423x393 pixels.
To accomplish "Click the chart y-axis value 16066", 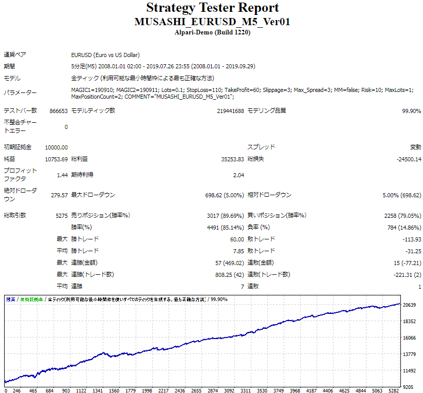I will coord(409,338).
